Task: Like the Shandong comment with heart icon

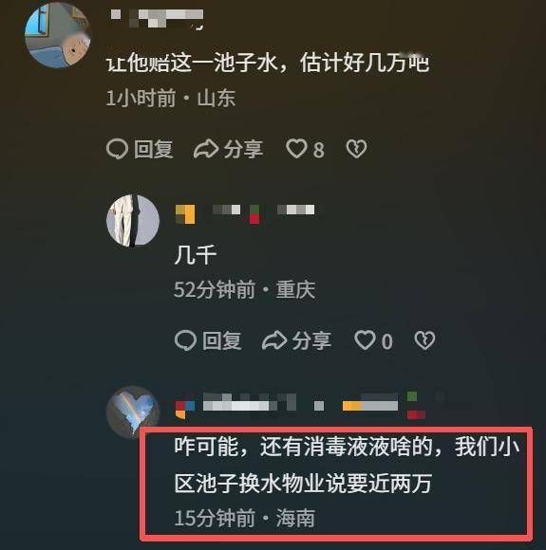Action: pos(296,148)
